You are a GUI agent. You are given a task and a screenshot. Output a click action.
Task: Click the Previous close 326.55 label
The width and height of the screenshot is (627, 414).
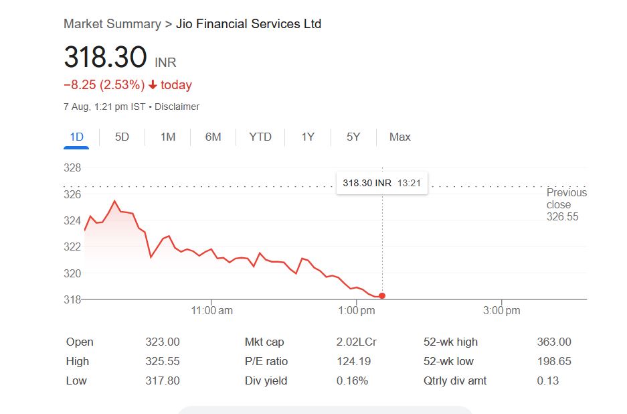[x=566, y=204]
